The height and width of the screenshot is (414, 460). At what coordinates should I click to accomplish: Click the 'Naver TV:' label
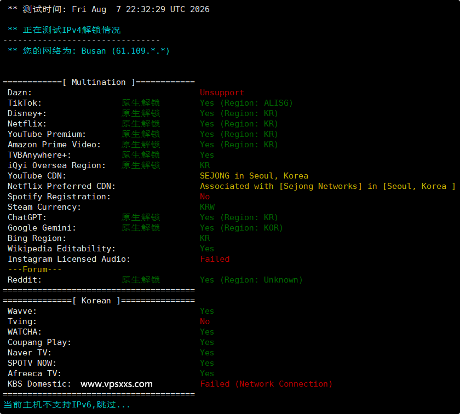pyautogui.click(x=30, y=353)
